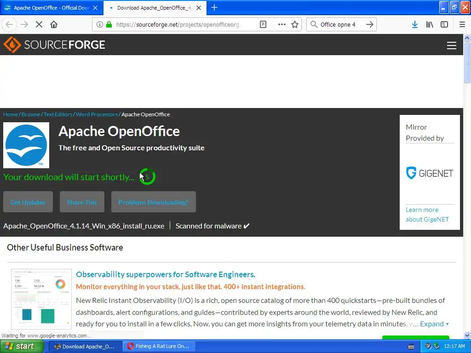Open a new tab with the plus button

tap(214, 7)
